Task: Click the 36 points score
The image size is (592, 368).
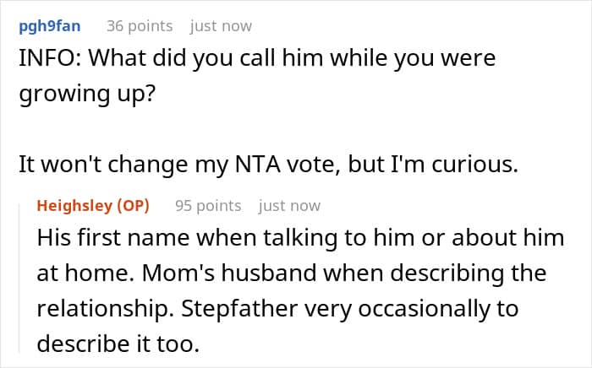Action: coord(140,26)
